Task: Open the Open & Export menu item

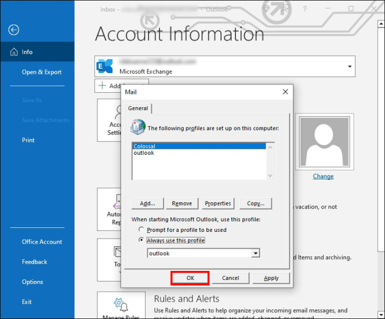Action: point(42,72)
